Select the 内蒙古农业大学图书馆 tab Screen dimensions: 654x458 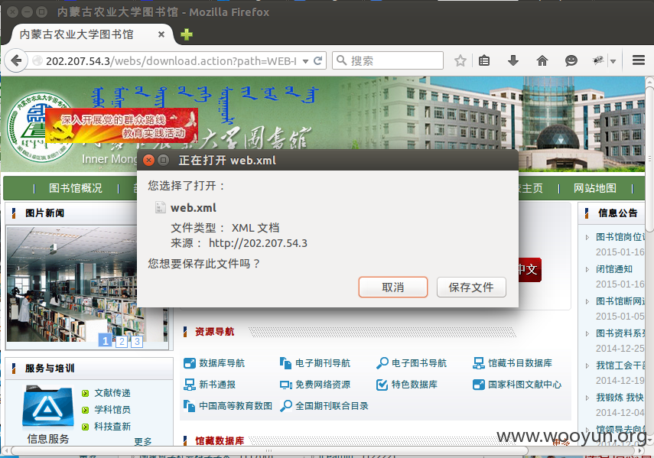[x=89, y=34]
